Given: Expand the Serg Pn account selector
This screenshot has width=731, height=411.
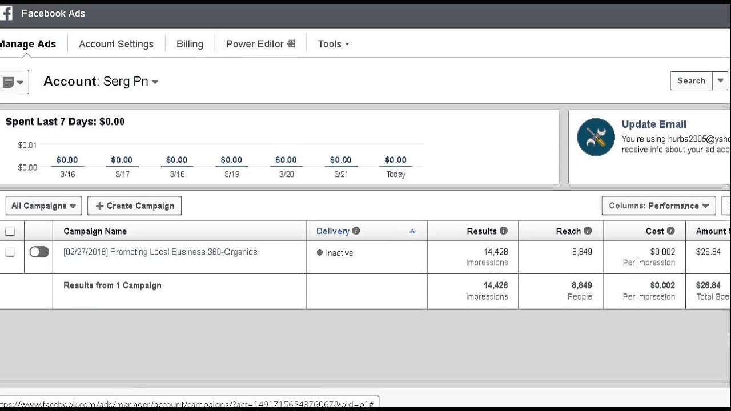Looking at the screenshot, I should pyautogui.click(x=130, y=82).
